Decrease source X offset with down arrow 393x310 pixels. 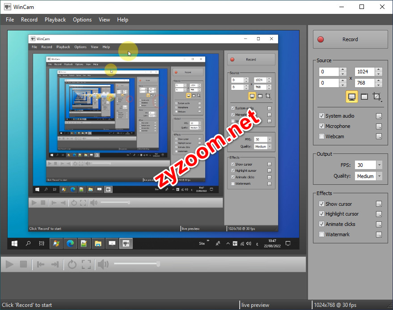click(342, 74)
